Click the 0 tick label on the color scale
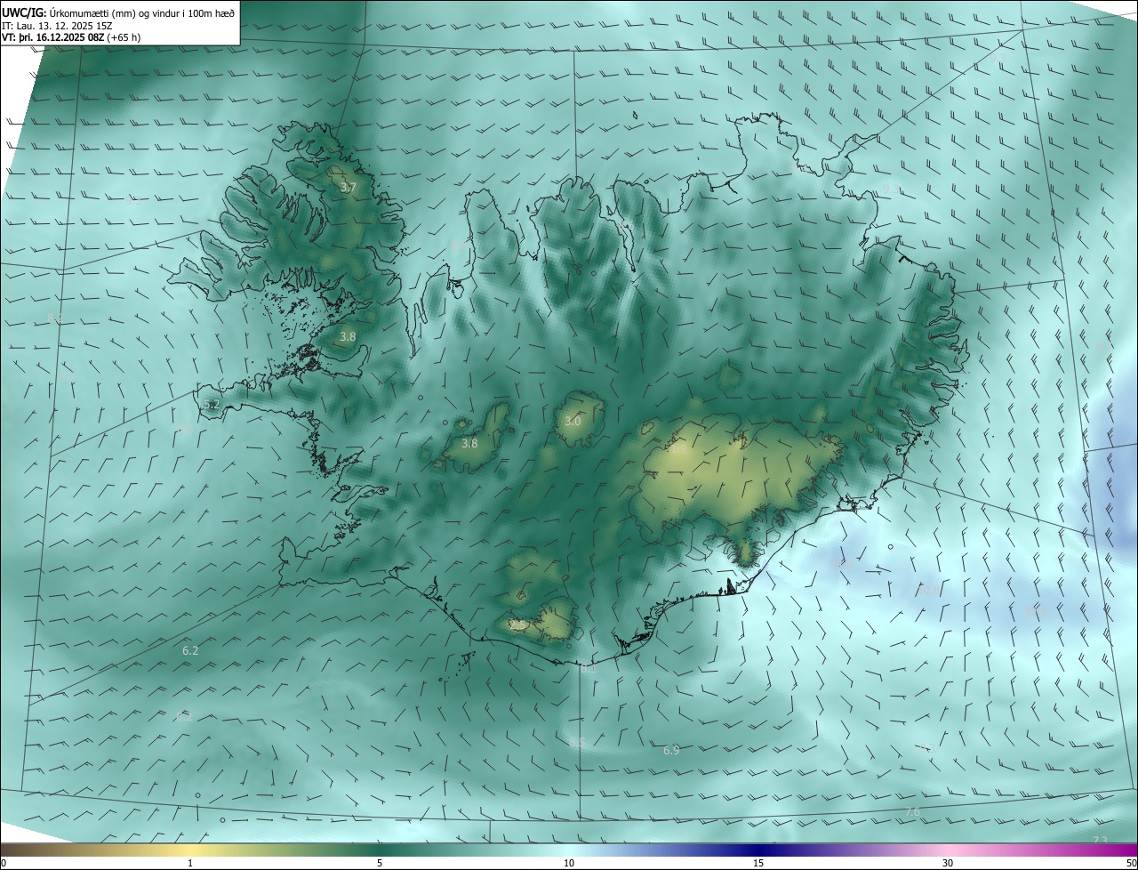 pyautogui.click(x=4, y=864)
